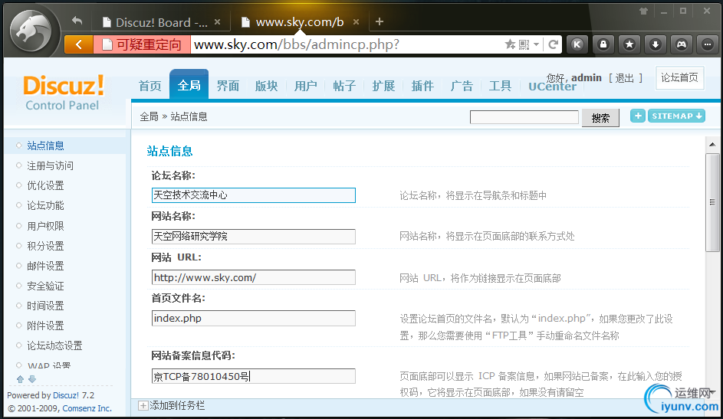Select 论坛动态设置 in sidebar
The width and height of the screenshot is (723, 419).
pyautogui.click(x=55, y=345)
